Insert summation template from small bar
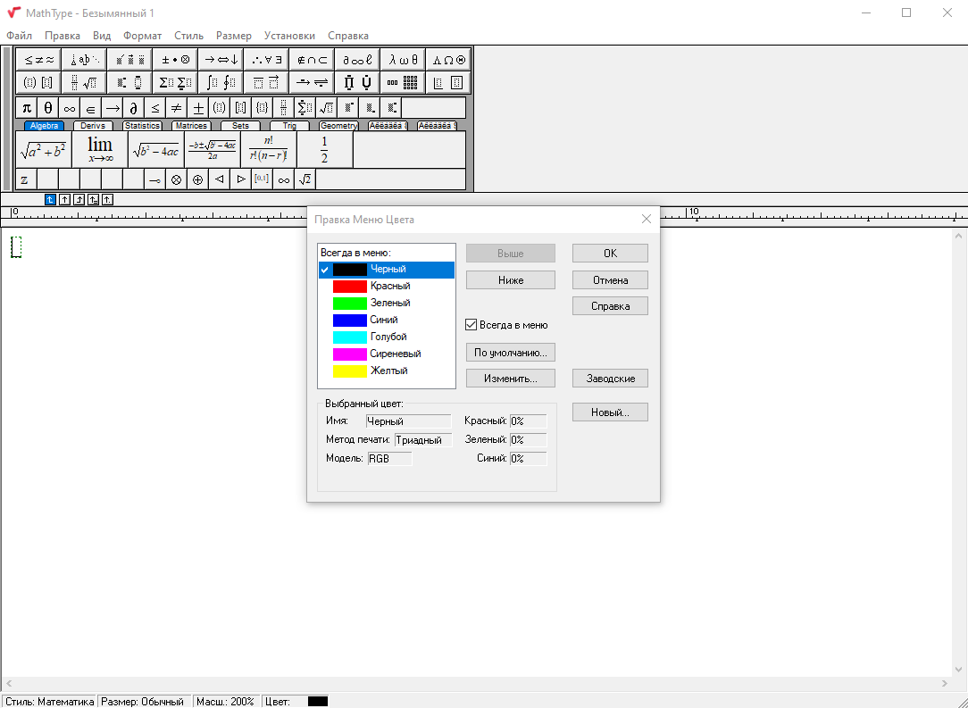The image size is (968, 708). tap(305, 108)
